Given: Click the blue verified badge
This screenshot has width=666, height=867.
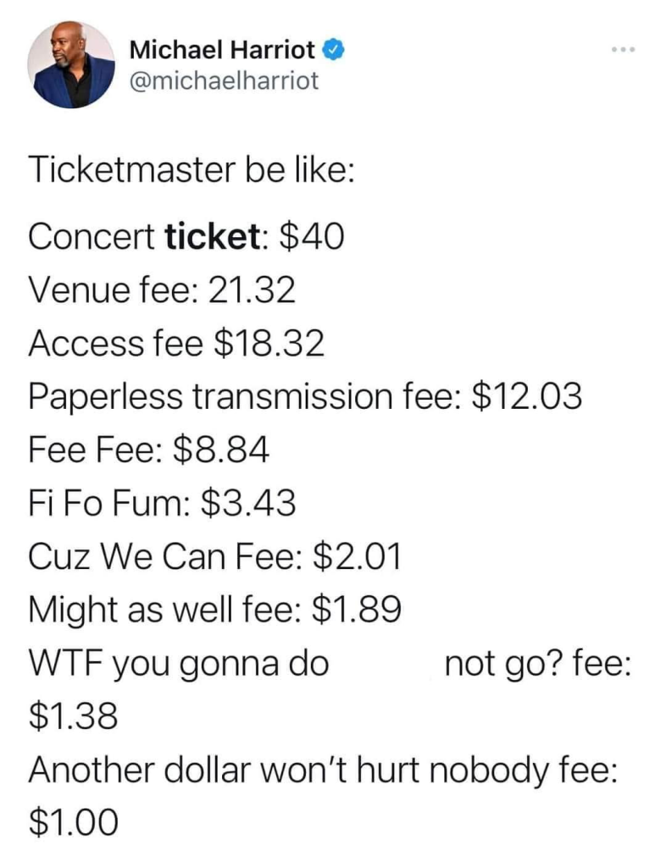Looking at the screenshot, I should [x=335, y=50].
